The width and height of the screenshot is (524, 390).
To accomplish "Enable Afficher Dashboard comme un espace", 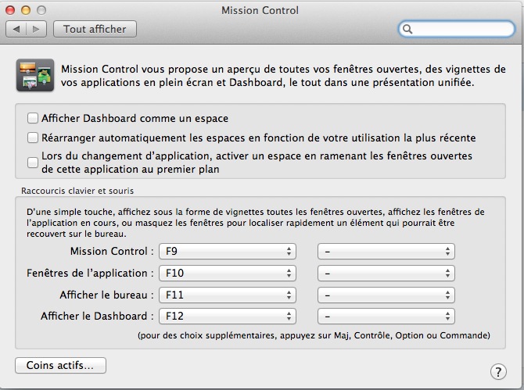I will click(x=32, y=118).
